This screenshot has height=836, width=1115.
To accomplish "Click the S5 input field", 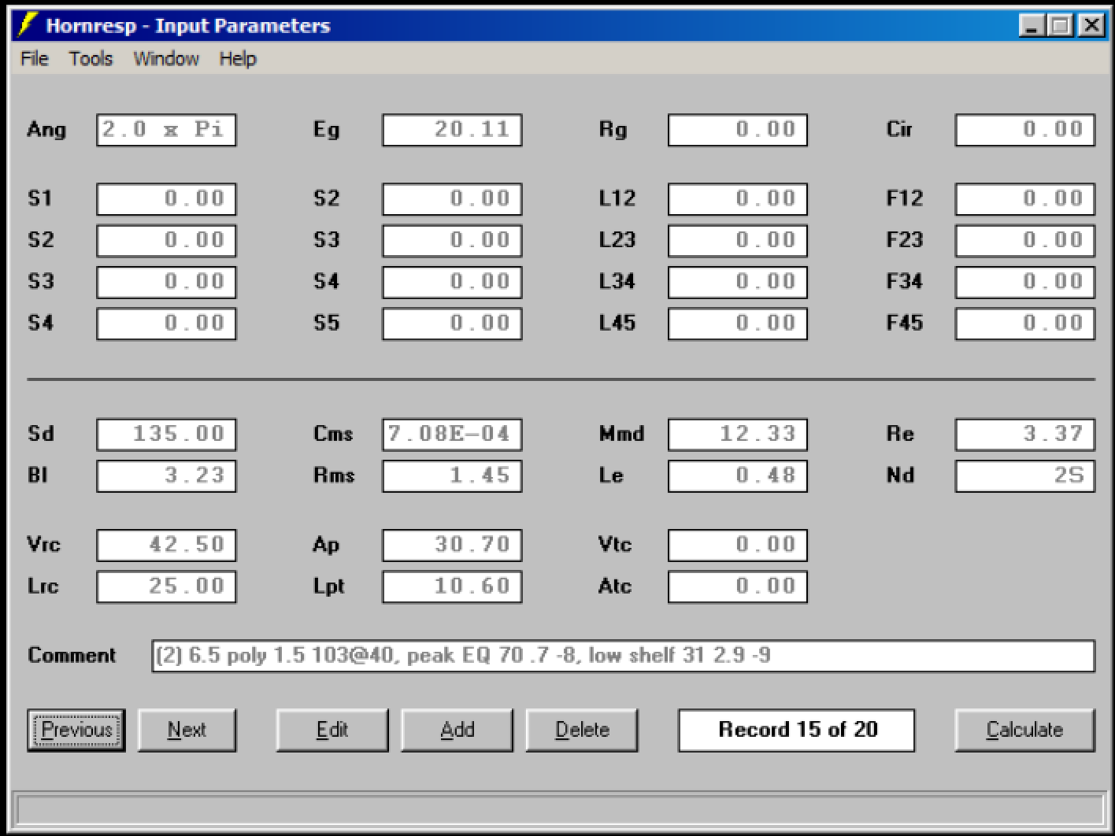I will [x=452, y=324].
